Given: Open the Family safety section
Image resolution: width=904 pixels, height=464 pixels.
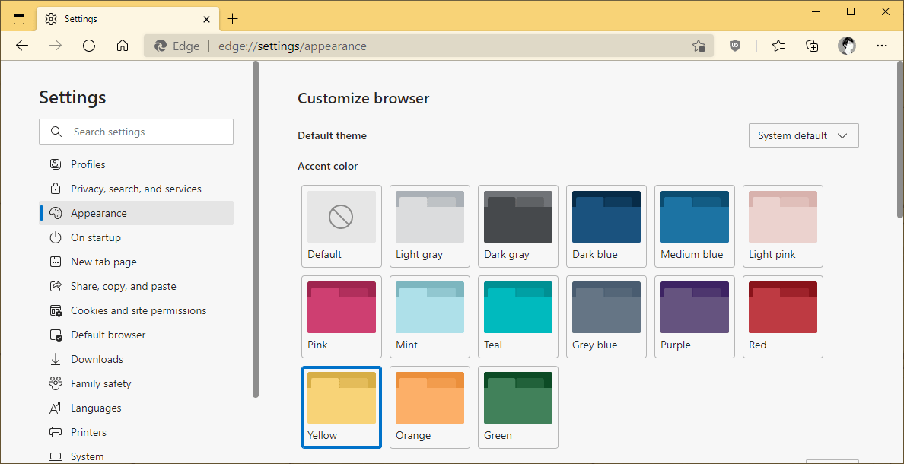Looking at the screenshot, I should (100, 383).
